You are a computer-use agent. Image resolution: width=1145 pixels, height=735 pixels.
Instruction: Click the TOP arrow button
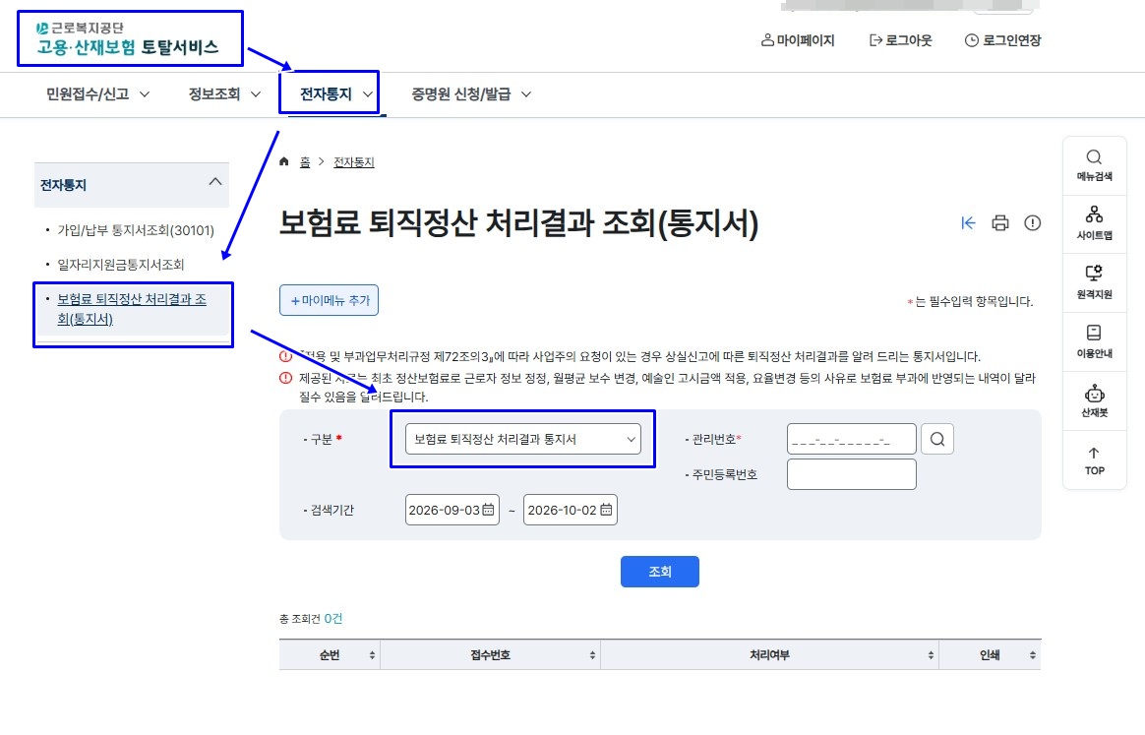click(x=1095, y=461)
